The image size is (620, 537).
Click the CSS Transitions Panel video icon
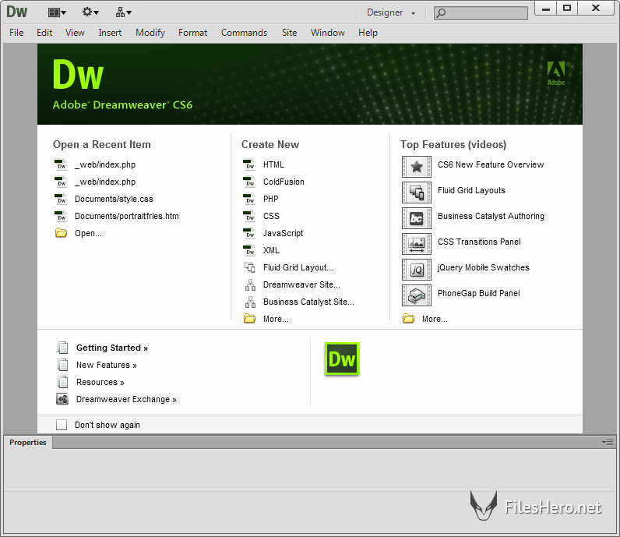[x=417, y=244]
